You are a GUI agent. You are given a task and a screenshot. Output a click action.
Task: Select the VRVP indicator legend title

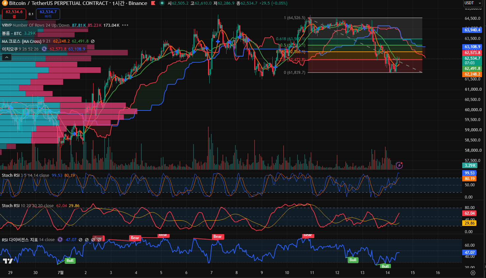6,25
